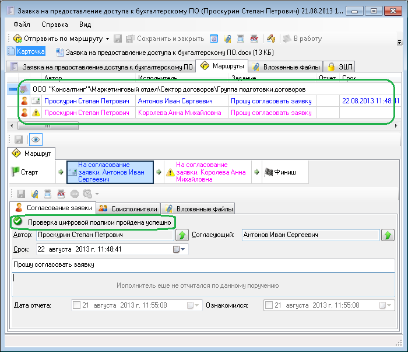Switch to Соисполнители tab
This screenshot has height=352, width=408.
pyautogui.click(x=128, y=209)
